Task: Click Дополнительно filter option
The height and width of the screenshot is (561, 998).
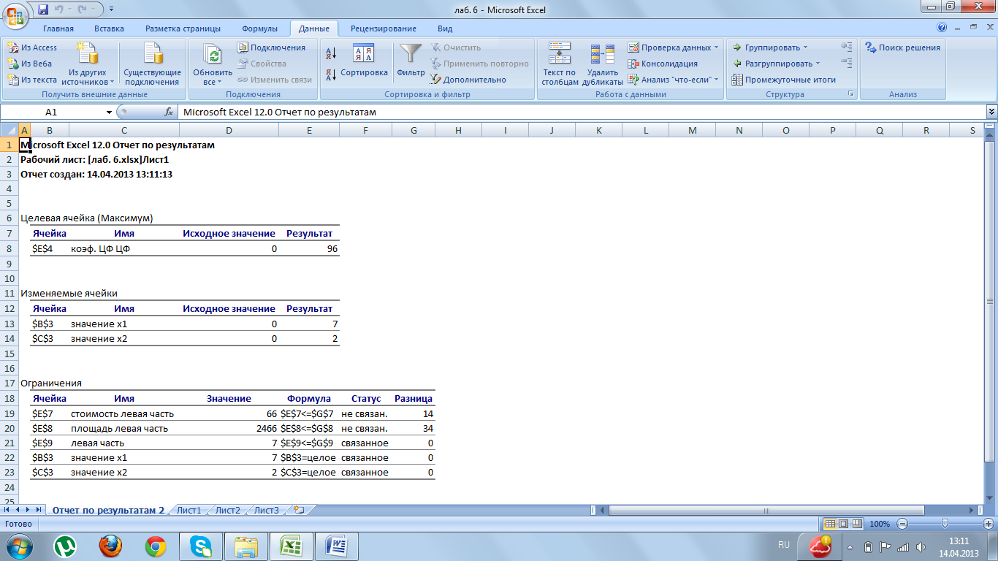Action: (x=468, y=80)
